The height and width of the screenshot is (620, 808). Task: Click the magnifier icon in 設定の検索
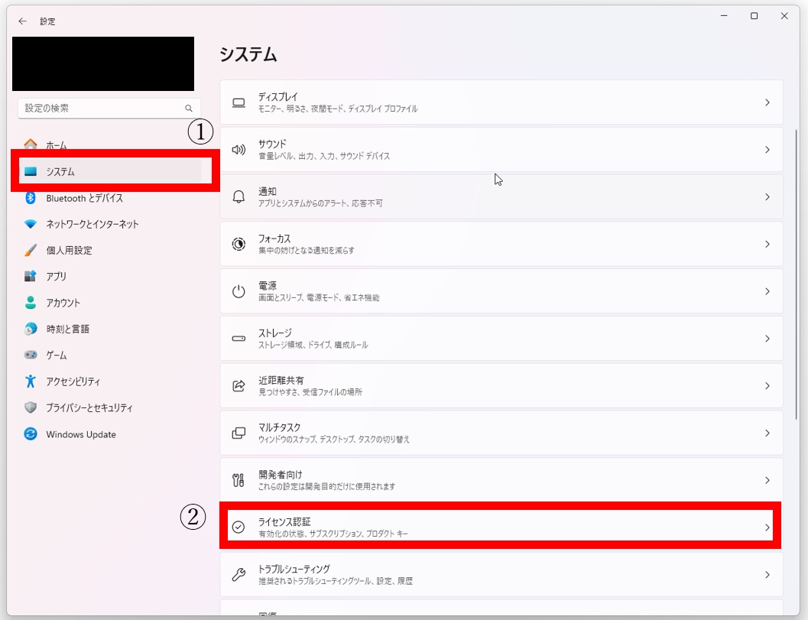tap(189, 109)
